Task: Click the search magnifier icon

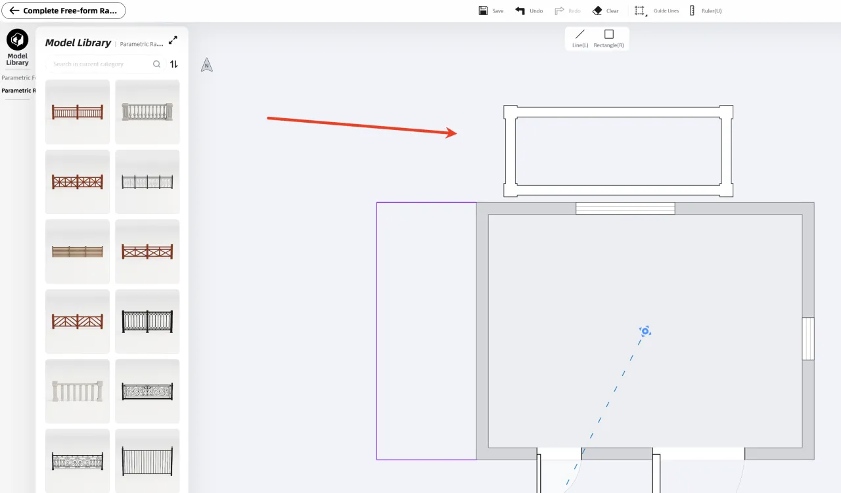Action: point(156,64)
